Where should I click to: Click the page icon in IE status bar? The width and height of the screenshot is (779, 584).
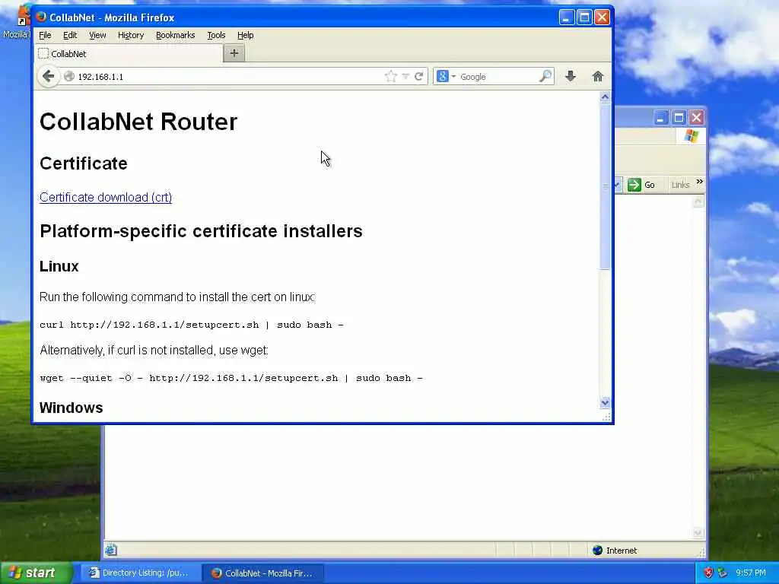click(111, 550)
